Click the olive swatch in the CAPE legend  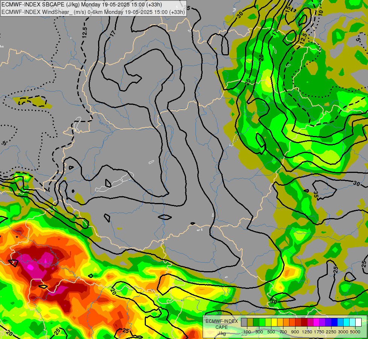[250, 322]
